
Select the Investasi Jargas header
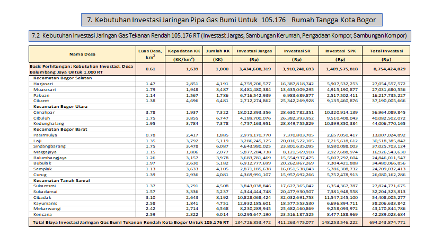pyautogui.click(x=254, y=51)
